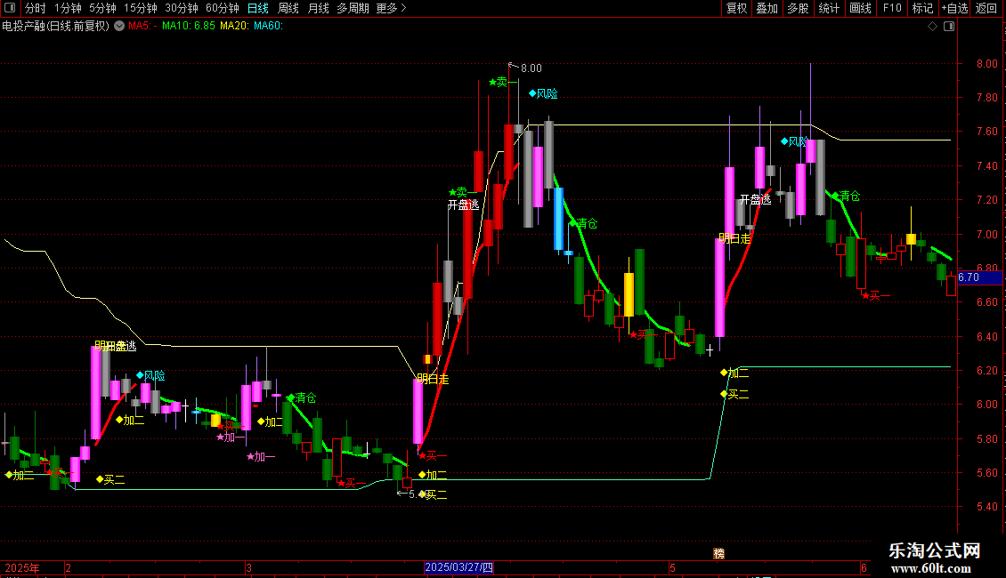Activate the 画线 drawing tool

pyautogui.click(x=860, y=8)
